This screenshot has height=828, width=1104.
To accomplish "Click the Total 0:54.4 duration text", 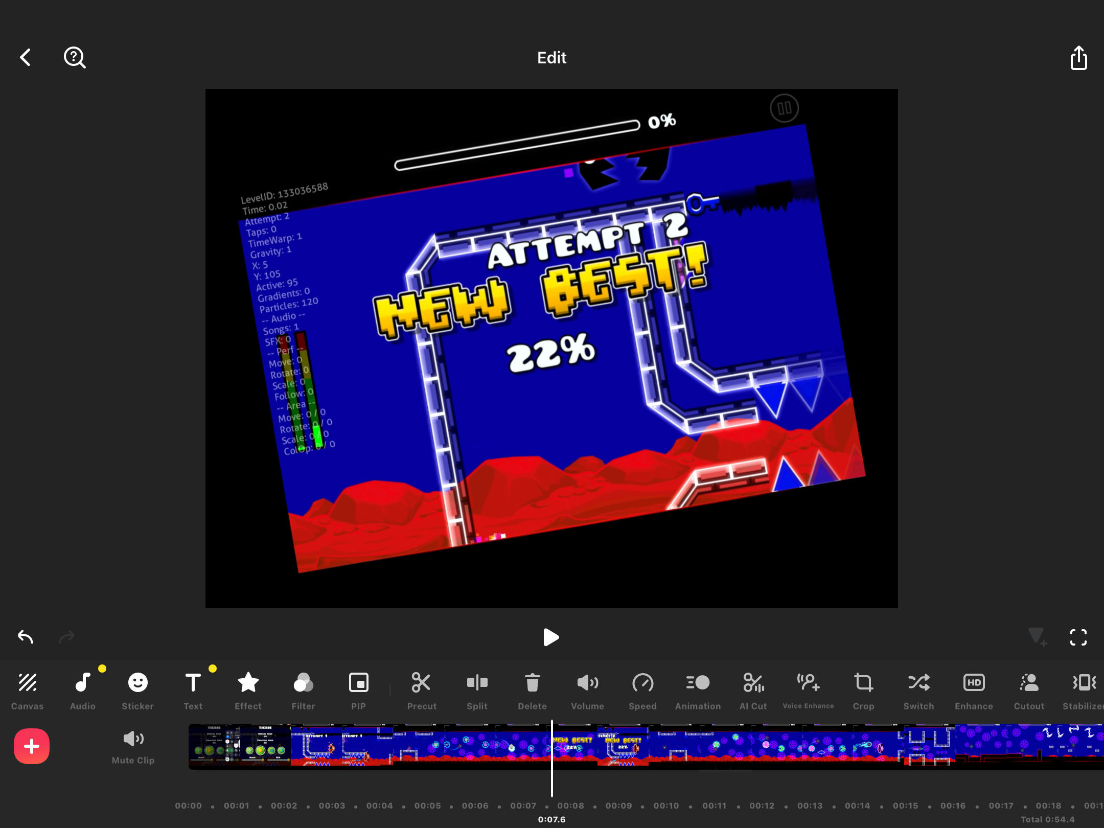I will (x=1047, y=819).
